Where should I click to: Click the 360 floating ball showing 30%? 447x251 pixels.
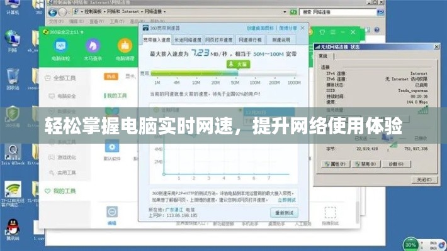(x=410, y=245)
